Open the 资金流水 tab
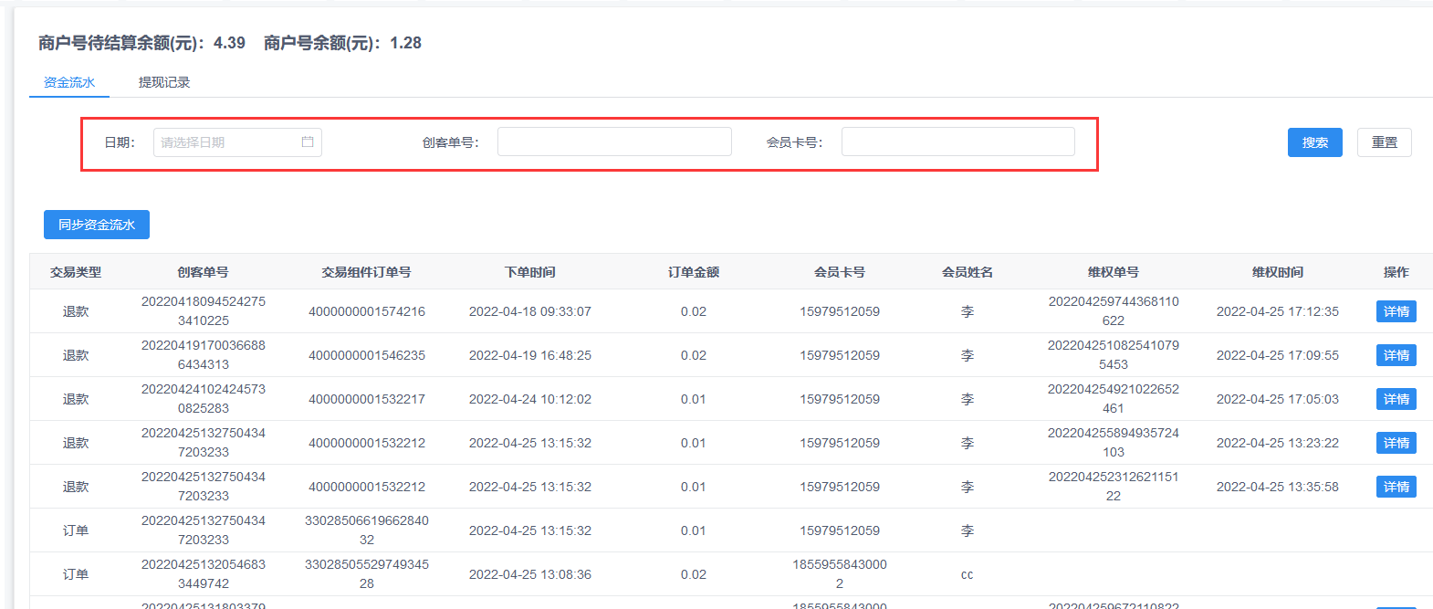The height and width of the screenshot is (609, 1433). click(x=69, y=82)
